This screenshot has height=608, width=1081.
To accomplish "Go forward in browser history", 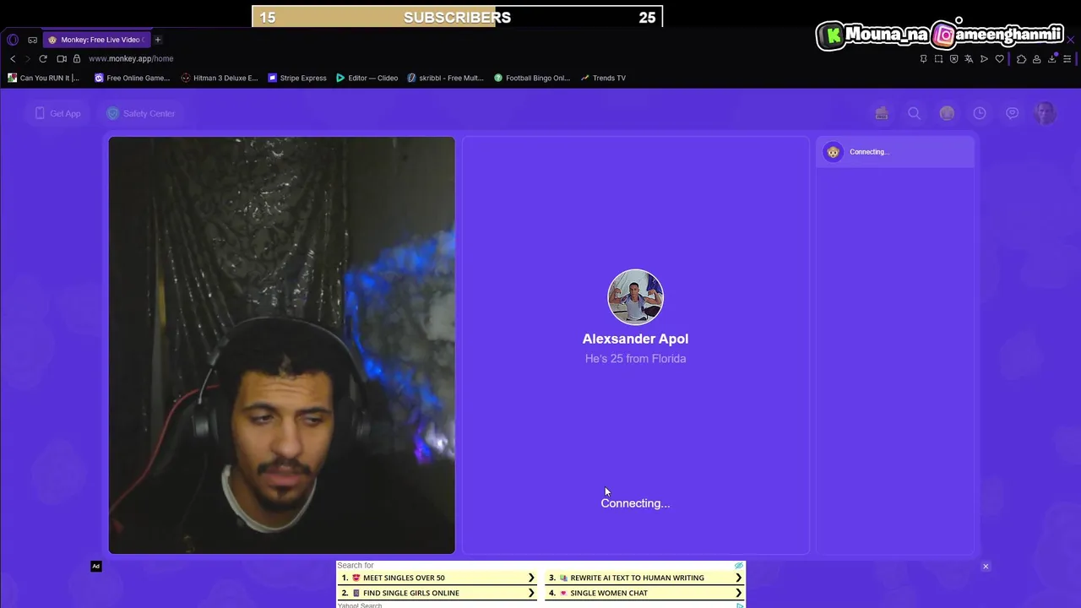I will click(x=27, y=58).
